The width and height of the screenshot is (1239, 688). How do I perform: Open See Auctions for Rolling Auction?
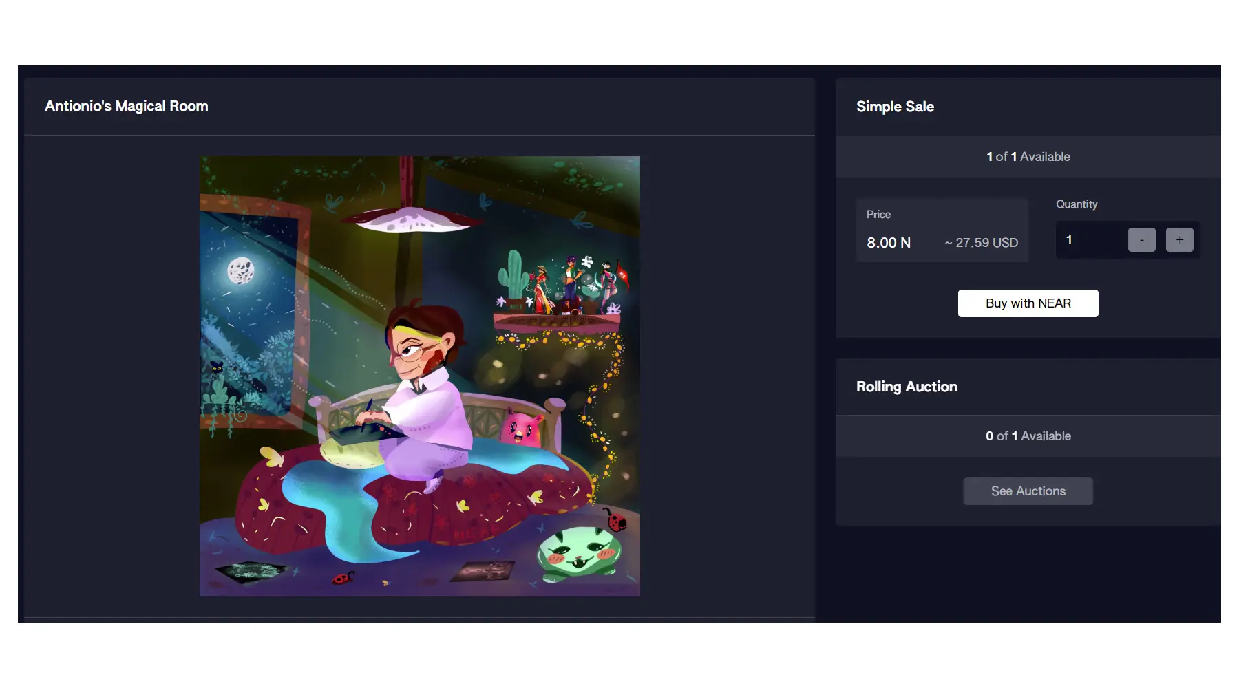(x=1028, y=491)
